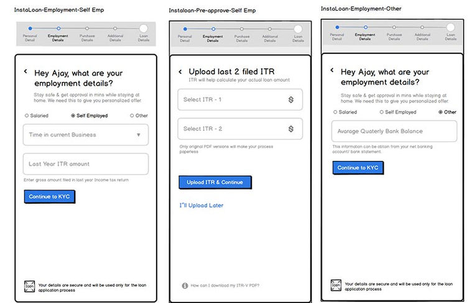469x303 pixels.
Task: Select Self Employed radio on Employment-Other screen
Action: 381,112
